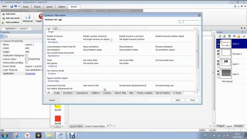Click the Save floppy disk icon
The image size is (247, 139).
tap(12, 7)
